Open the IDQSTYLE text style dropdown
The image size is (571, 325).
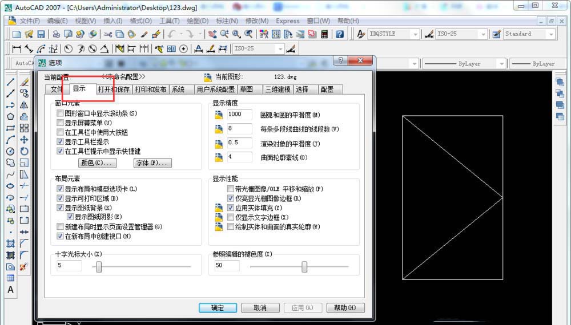(415, 34)
